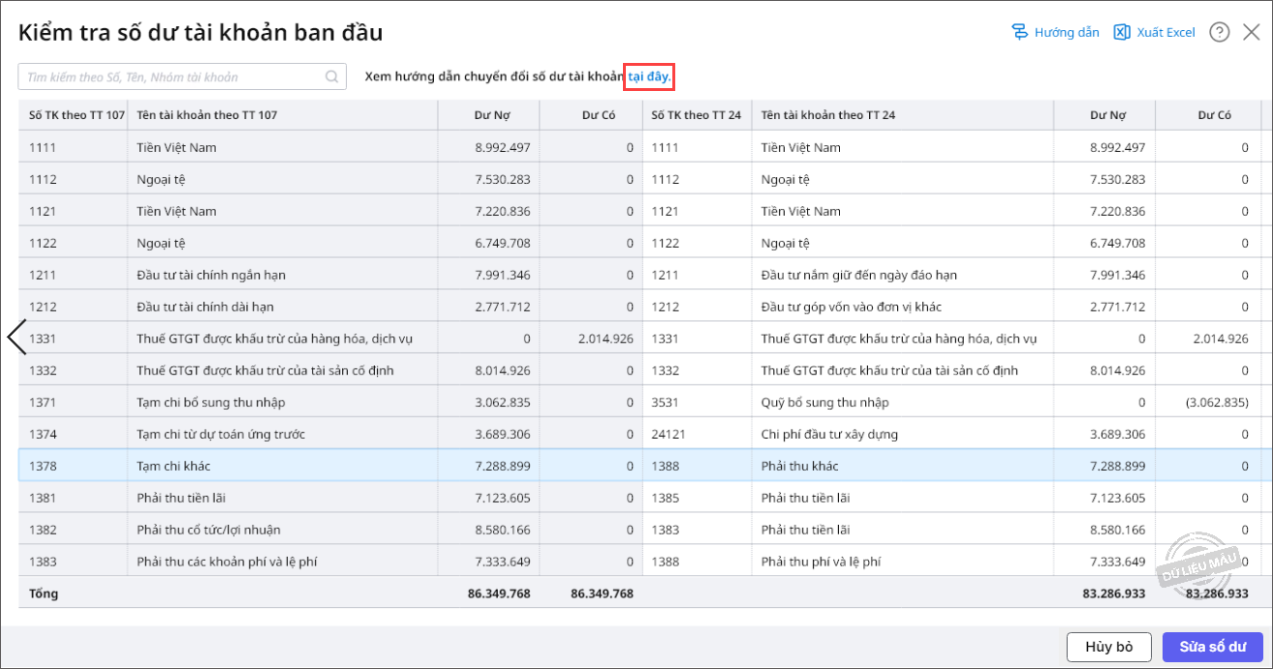Viewport: 1273px width, 669px height.
Task: Select the row 1378 Tạm chi khác
Action: coord(639,466)
